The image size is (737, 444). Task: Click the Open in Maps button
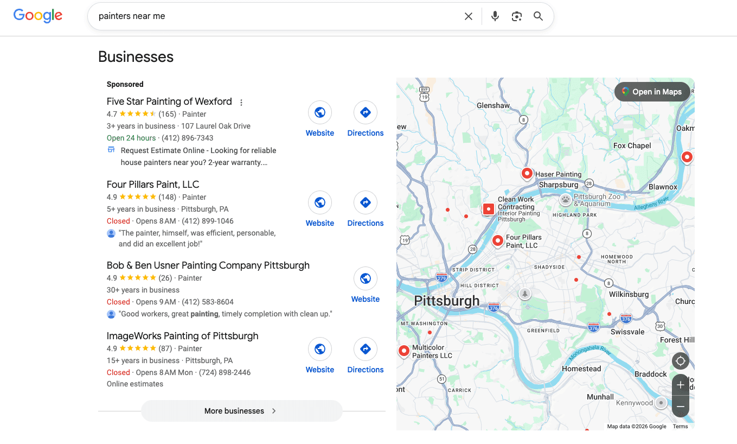click(x=652, y=92)
